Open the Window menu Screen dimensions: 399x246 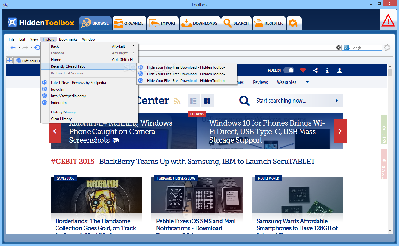(89, 39)
